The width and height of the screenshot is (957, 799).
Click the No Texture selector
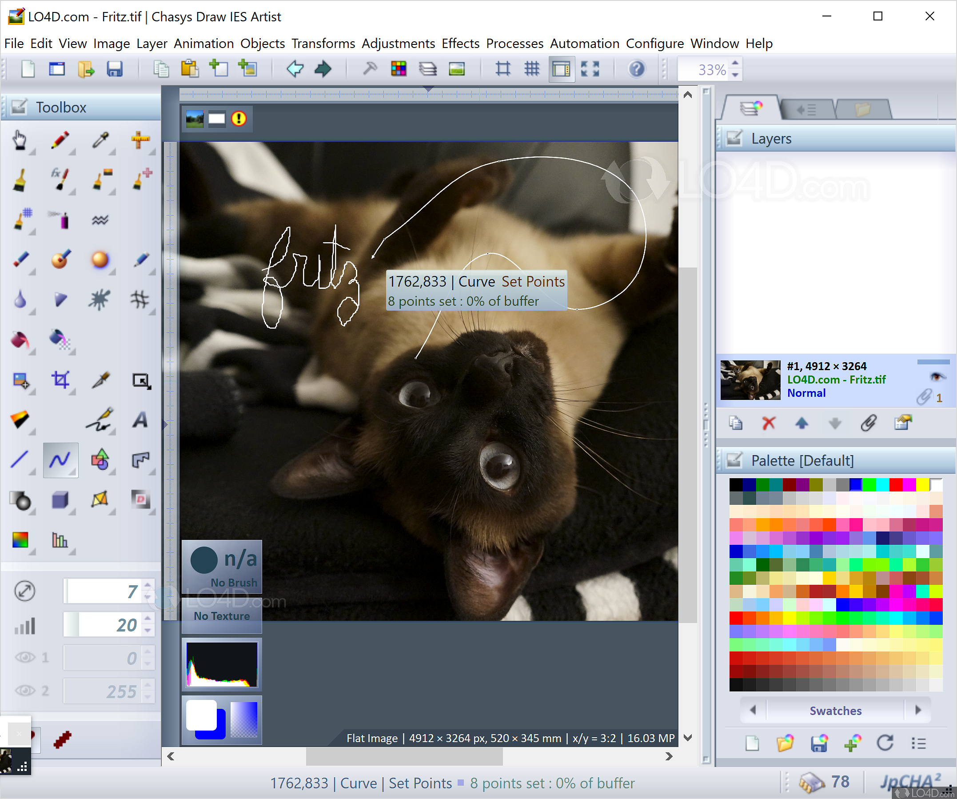tap(222, 616)
